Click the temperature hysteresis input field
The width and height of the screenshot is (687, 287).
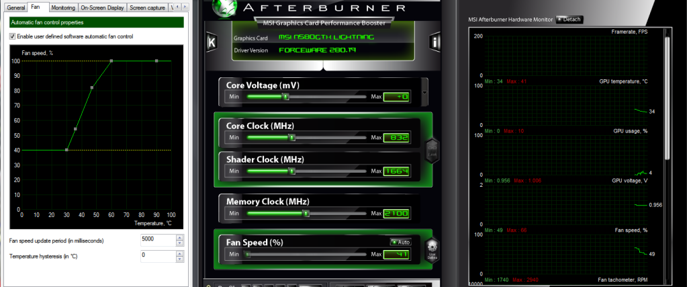pyautogui.click(x=158, y=256)
